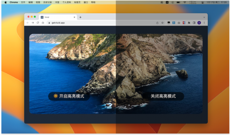The image size is (231, 136).
Task: Bookmark this page with the star icon
Action: click(162, 23)
